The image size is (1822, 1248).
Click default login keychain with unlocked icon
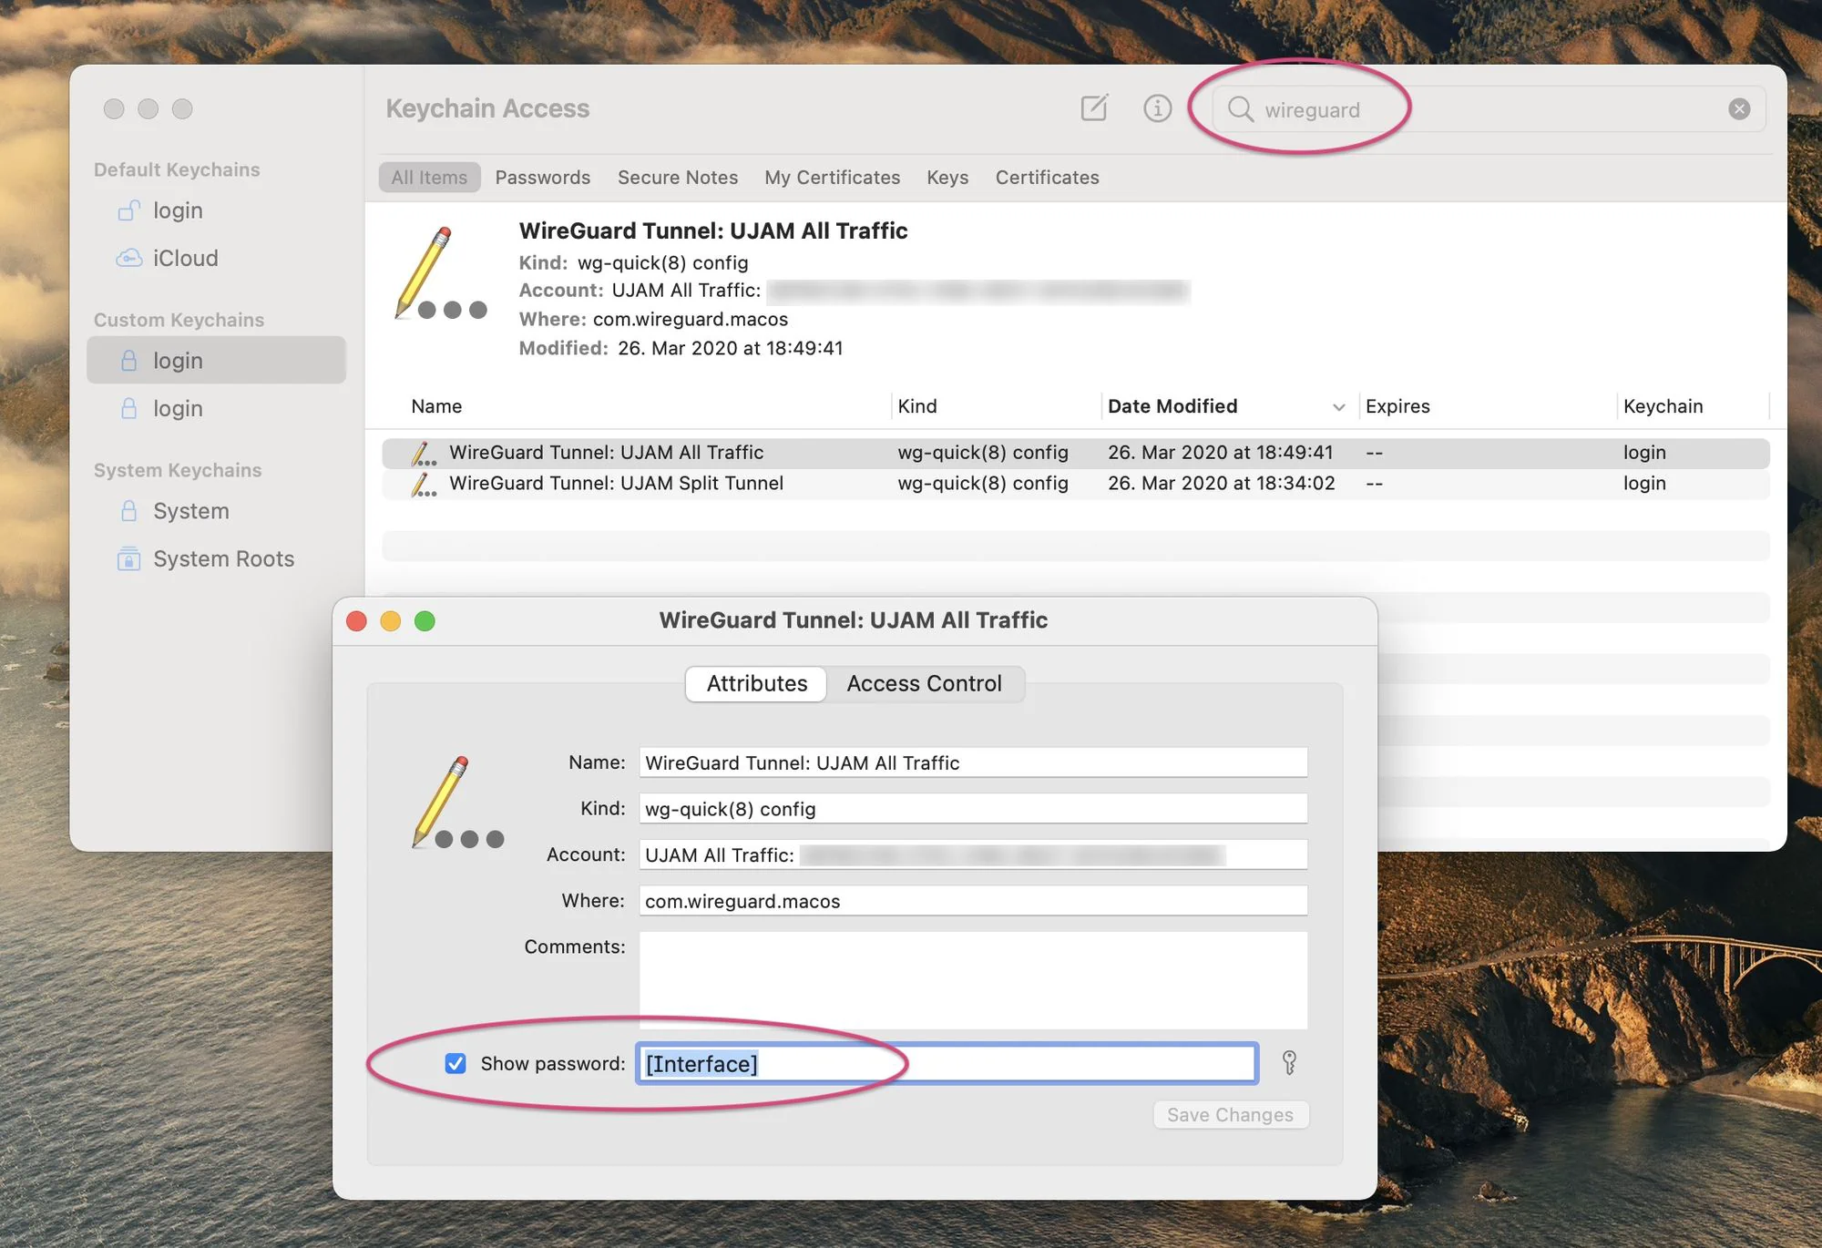(x=178, y=211)
